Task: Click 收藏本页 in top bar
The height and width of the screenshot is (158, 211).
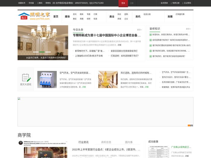Action: 22,3
